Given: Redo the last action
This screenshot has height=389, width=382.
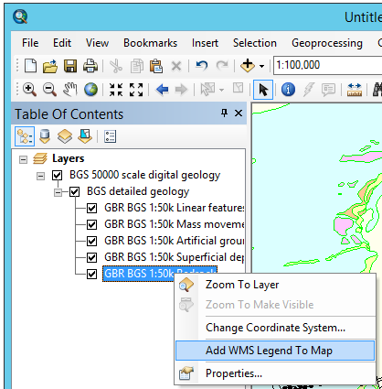Looking at the screenshot, I should coord(222,65).
